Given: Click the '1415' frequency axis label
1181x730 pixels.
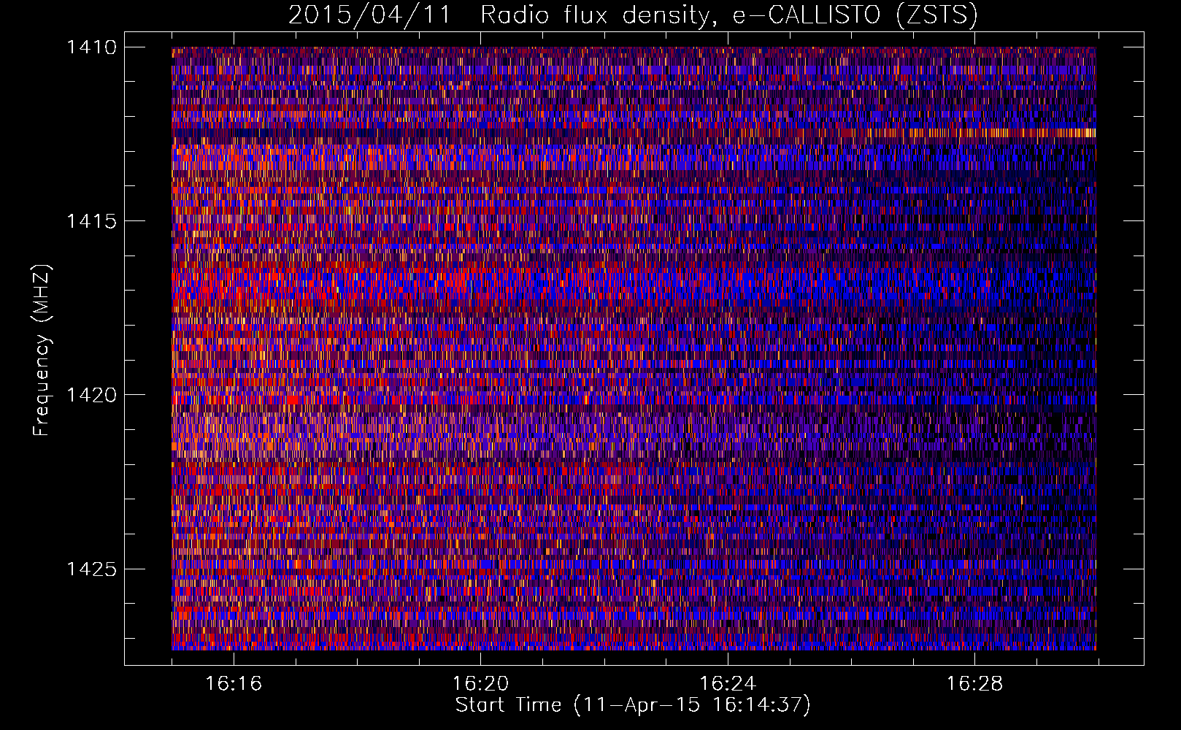Looking at the screenshot, I should [x=91, y=221].
